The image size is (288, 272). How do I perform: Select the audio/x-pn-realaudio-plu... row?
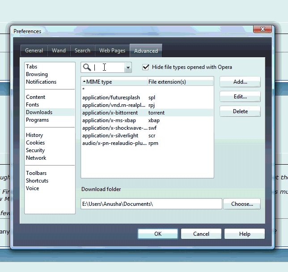coord(147,143)
